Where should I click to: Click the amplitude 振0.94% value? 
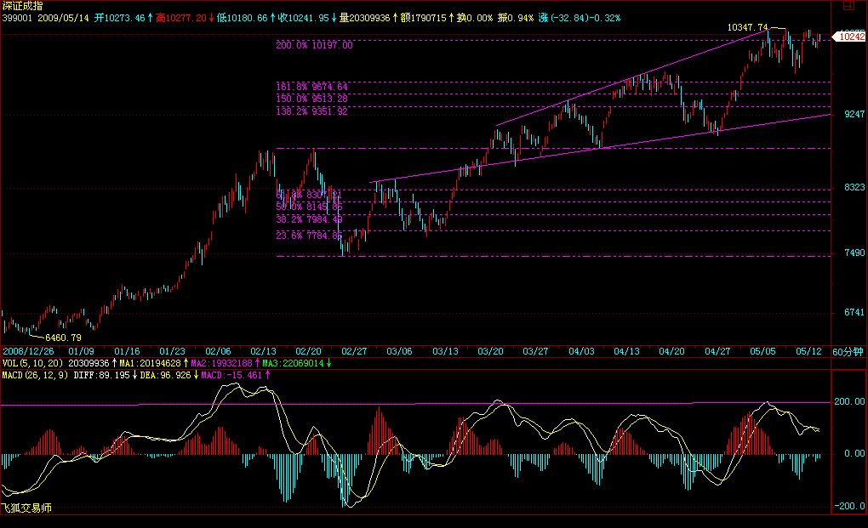coord(516,18)
